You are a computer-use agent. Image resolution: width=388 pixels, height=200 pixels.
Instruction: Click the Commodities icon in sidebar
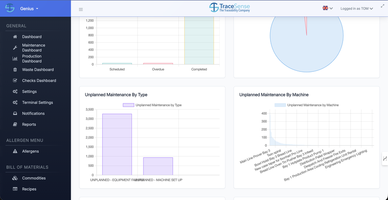click(x=15, y=178)
